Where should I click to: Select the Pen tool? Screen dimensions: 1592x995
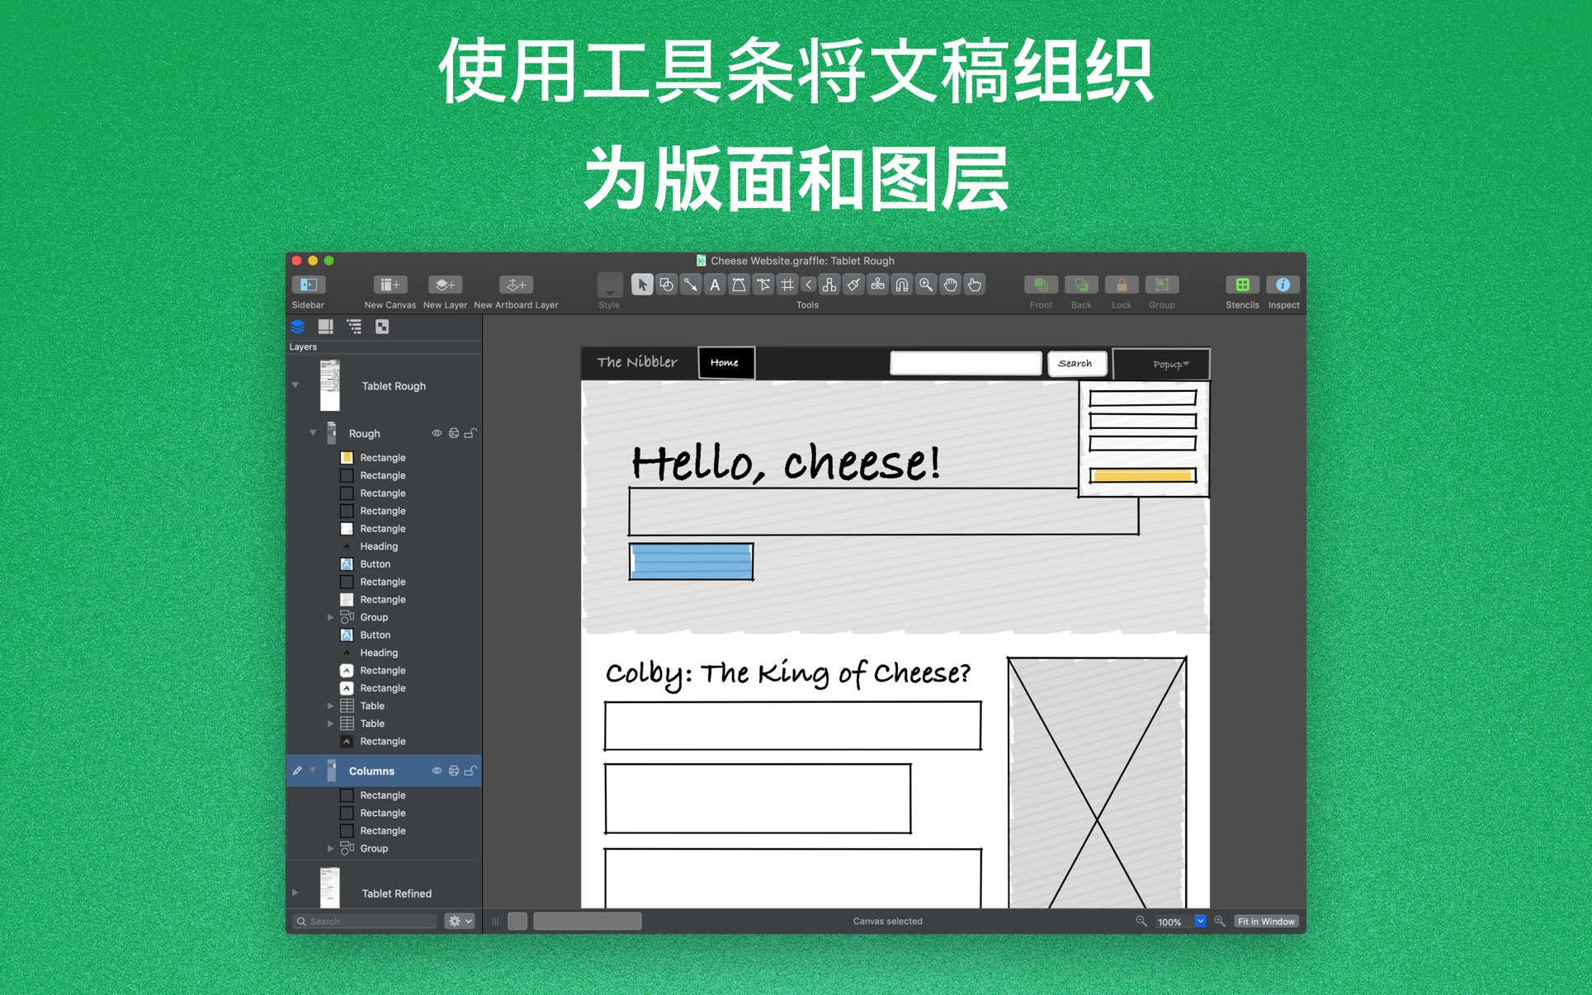(x=739, y=285)
